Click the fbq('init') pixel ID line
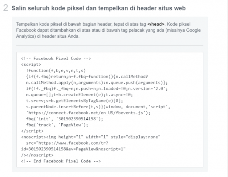 pyautogui.click(x=64, y=119)
